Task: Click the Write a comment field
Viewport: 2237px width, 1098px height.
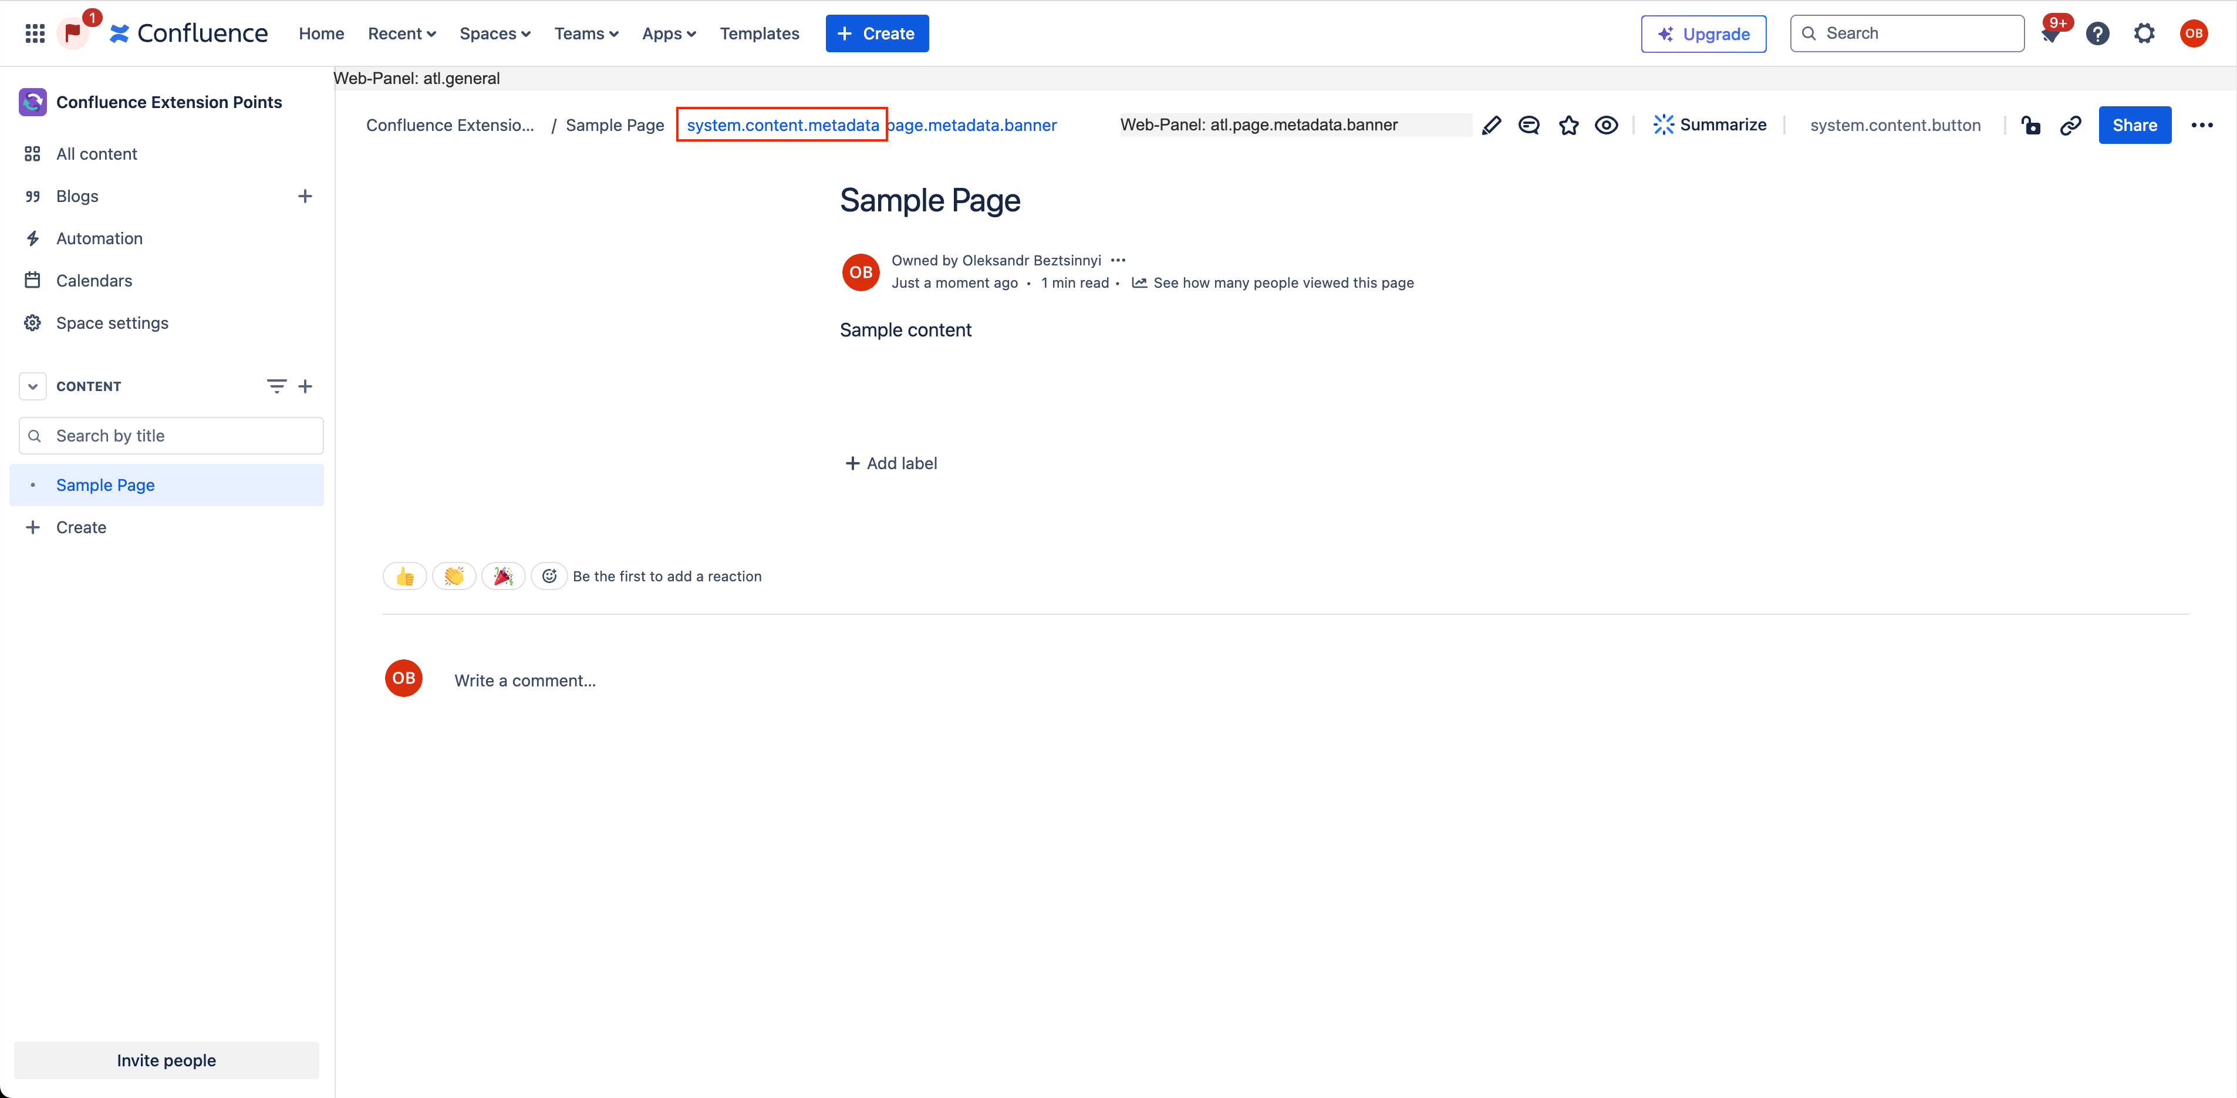Action: 525,681
